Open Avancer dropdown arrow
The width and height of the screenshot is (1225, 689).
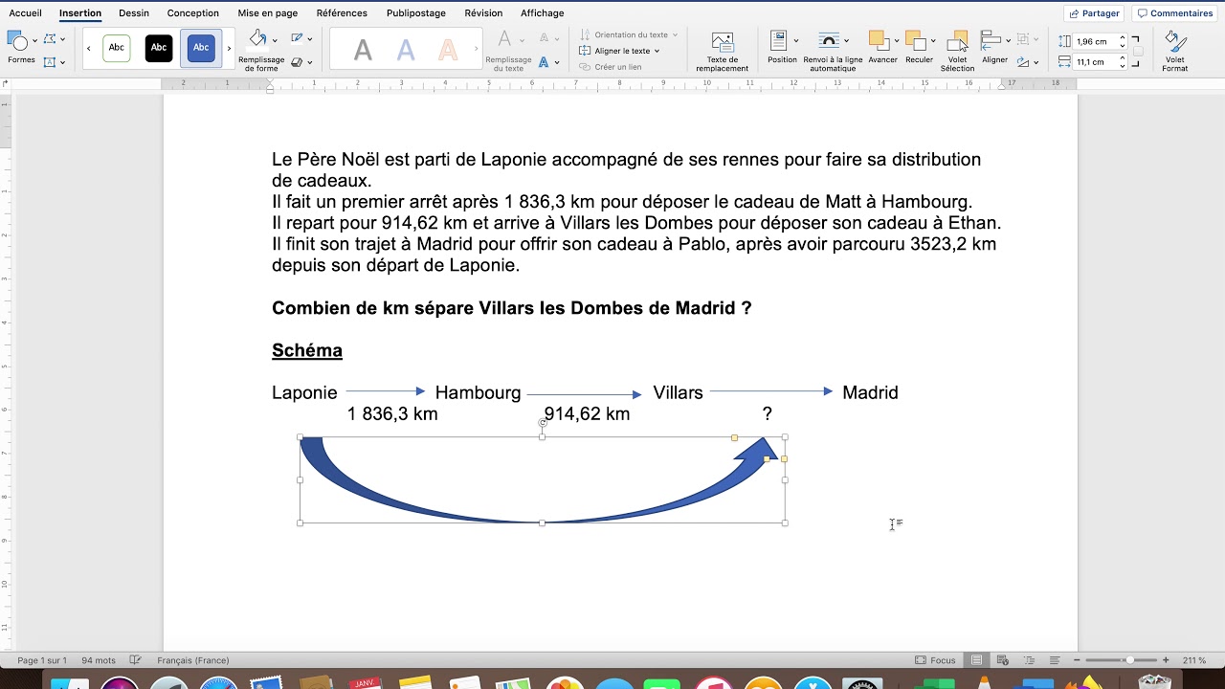pyautogui.click(x=896, y=41)
